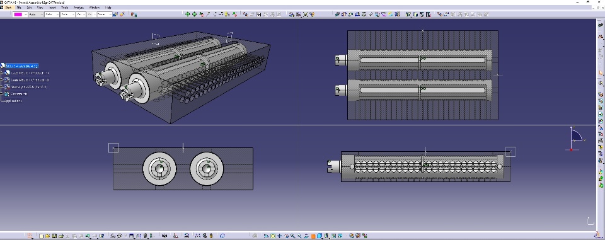
Task: Click the Pan view cross icon
Action: [279, 236]
